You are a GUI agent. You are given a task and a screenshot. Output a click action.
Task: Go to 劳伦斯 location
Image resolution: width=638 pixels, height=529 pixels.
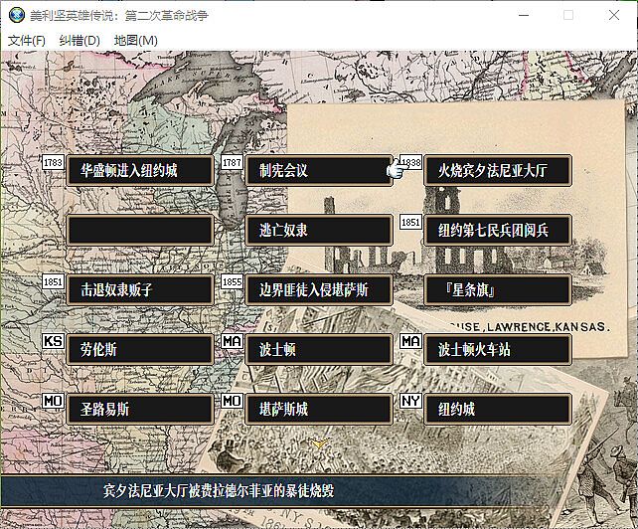(x=140, y=349)
